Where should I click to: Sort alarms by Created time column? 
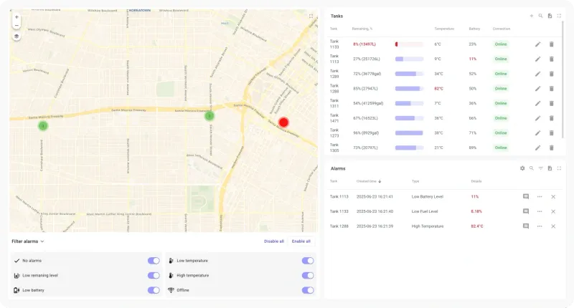[x=369, y=181]
